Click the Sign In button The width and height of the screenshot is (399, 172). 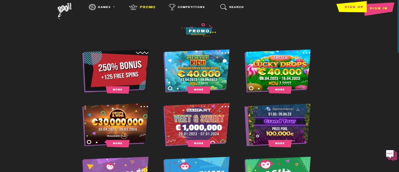coord(379,8)
